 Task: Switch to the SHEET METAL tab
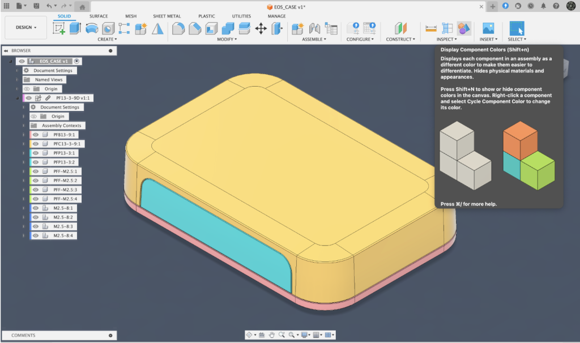pyautogui.click(x=167, y=16)
